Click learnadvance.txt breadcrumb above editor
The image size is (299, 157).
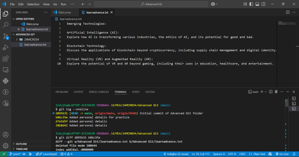click(68, 19)
